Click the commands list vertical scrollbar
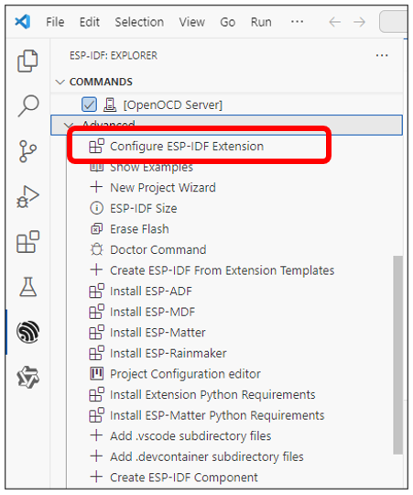 pos(397,355)
